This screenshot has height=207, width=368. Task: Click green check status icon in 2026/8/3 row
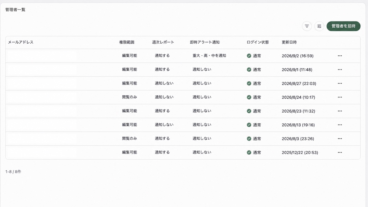[249, 139]
